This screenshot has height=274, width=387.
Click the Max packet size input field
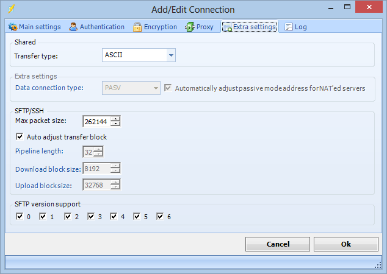point(96,121)
